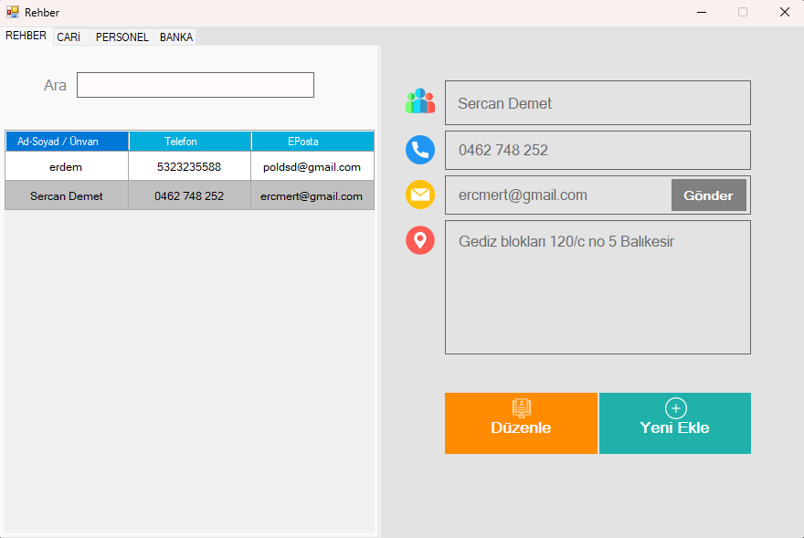Click the Yeni Ekle button
This screenshot has height=538, width=804.
point(674,423)
